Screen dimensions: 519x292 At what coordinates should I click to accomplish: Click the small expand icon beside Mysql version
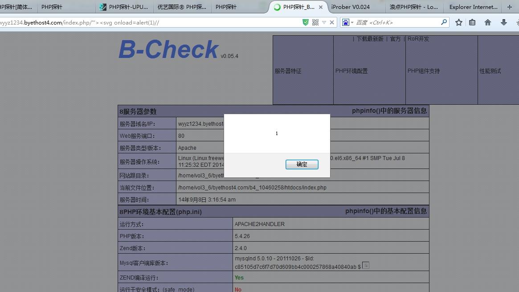pos(366,265)
